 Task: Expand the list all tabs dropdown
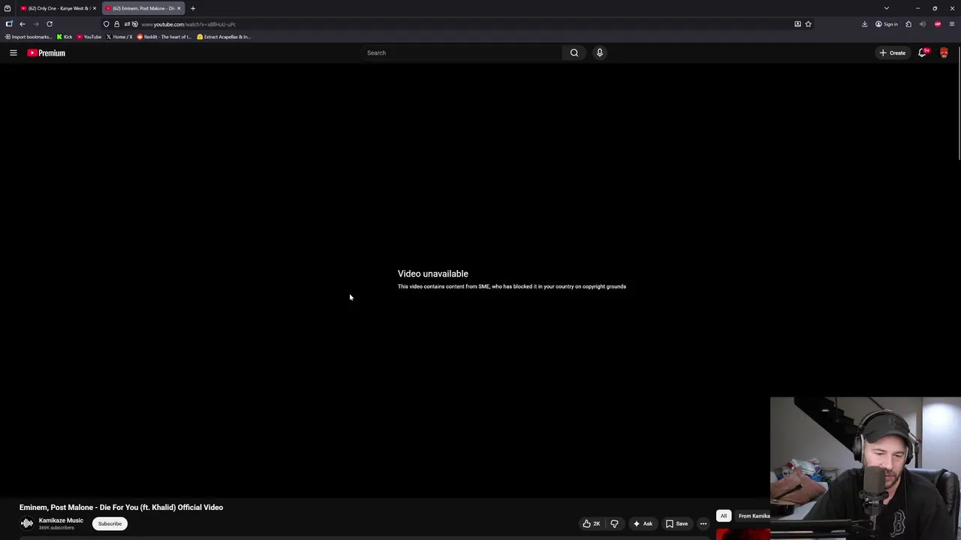(x=887, y=8)
